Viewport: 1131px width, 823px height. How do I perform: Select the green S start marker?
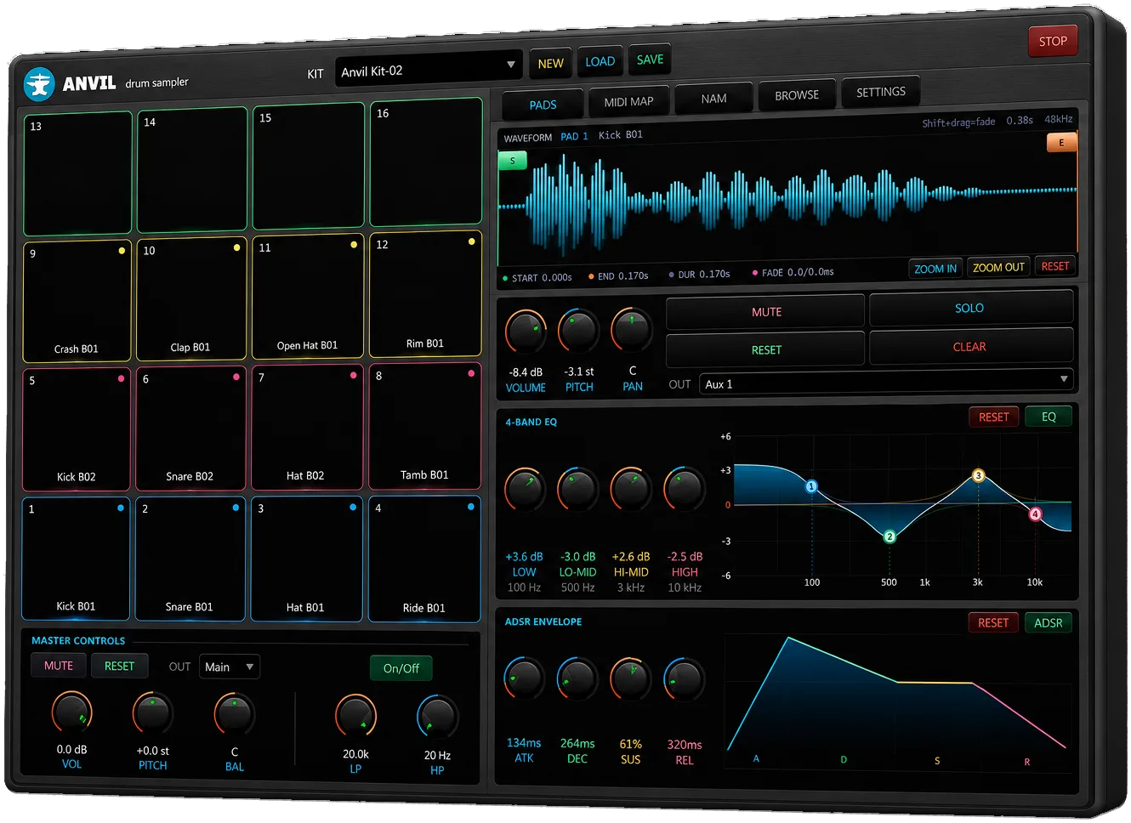click(x=512, y=161)
